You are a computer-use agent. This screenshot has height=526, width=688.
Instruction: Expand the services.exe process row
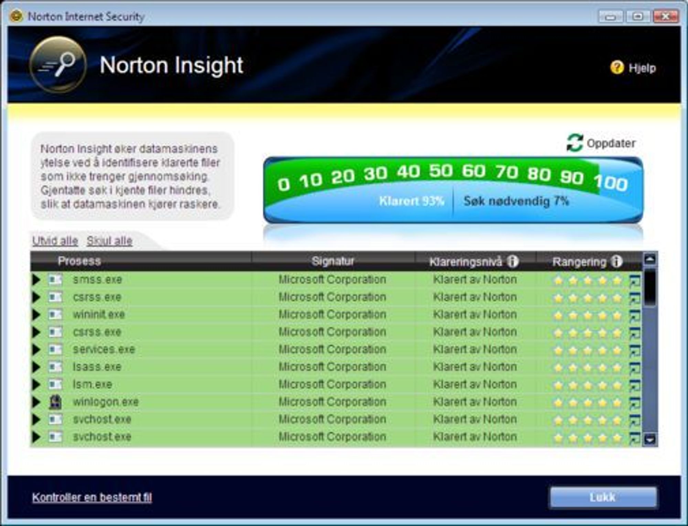[36, 350]
